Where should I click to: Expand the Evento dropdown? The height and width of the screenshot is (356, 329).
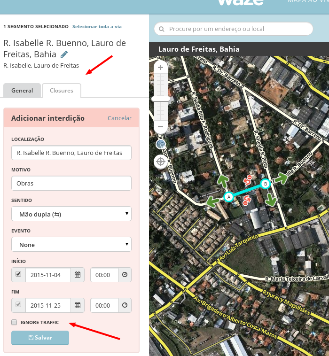[71, 245]
